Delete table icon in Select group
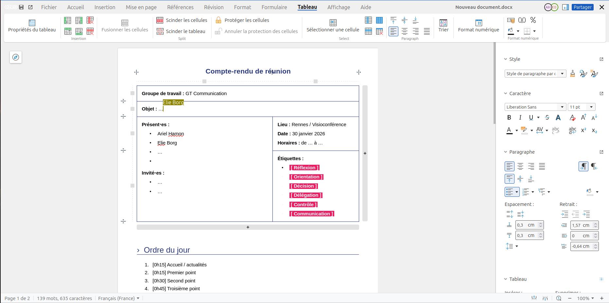Image resolution: width=609 pixels, height=303 pixels. (x=379, y=31)
